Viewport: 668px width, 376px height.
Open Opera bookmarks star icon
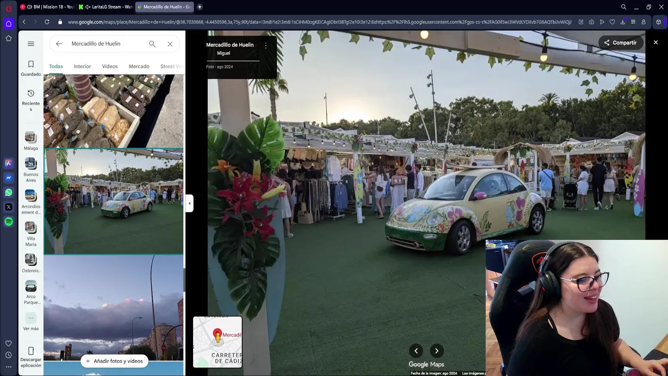[x=8, y=39]
